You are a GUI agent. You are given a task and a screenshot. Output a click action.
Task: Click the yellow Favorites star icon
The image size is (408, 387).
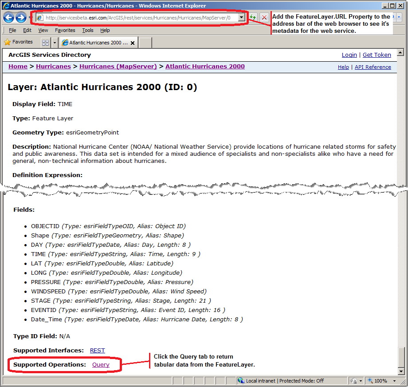[8, 42]
